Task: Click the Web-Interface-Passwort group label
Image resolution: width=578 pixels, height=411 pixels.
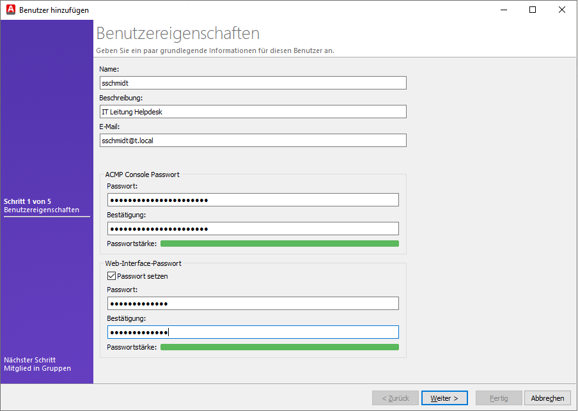Action: pos(143,263)
